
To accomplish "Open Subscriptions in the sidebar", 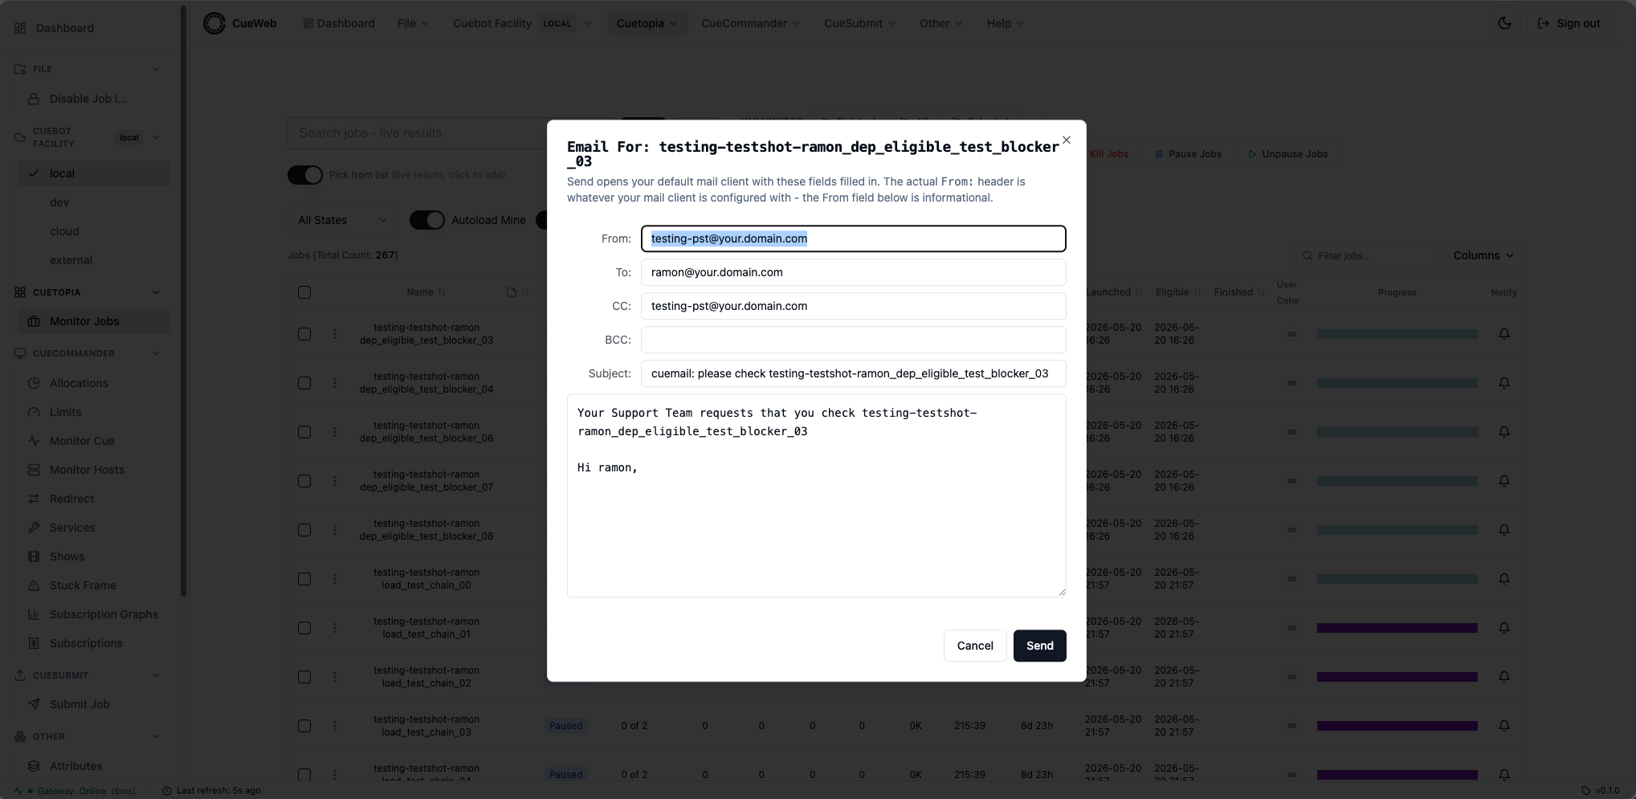I will [x=86, y=643].
